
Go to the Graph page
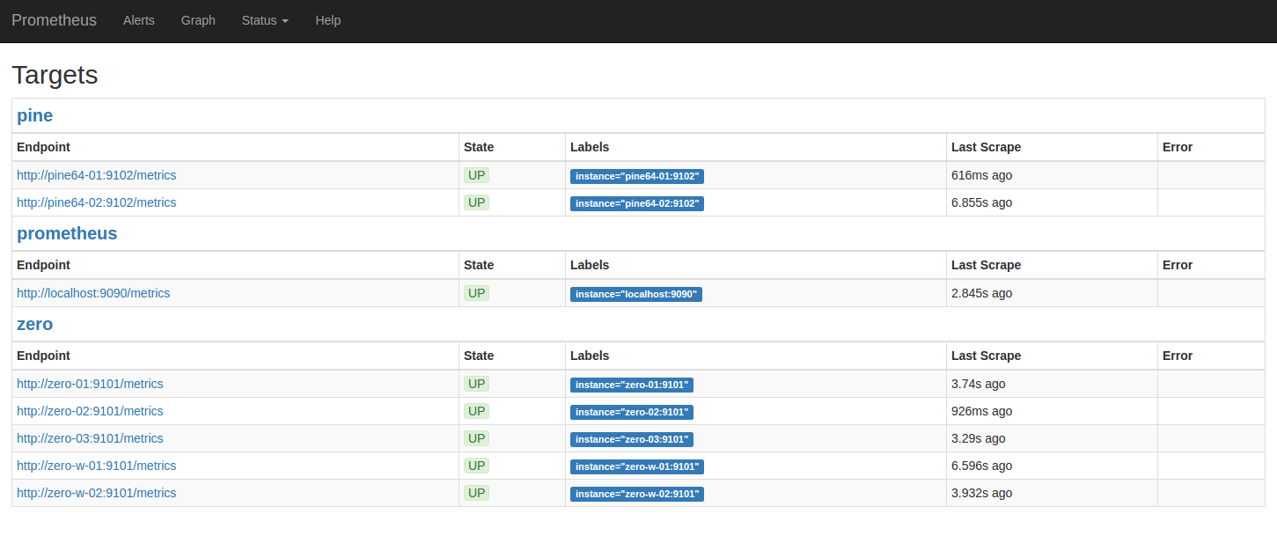click(198, 20)
